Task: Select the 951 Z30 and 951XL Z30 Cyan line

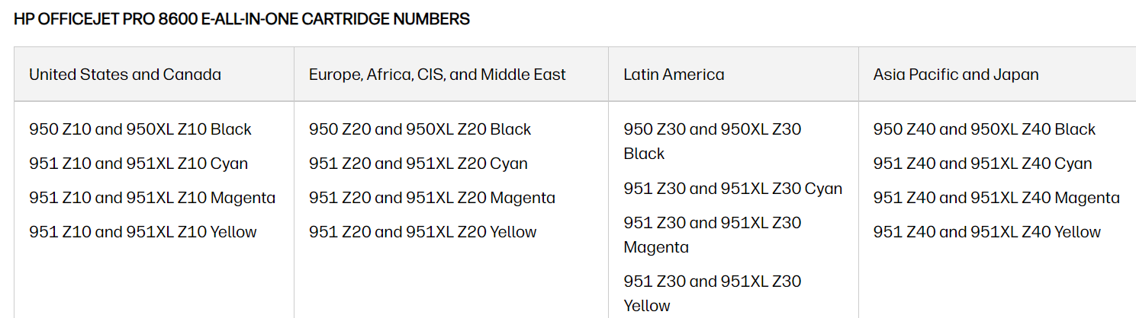Action: [732, 189]
